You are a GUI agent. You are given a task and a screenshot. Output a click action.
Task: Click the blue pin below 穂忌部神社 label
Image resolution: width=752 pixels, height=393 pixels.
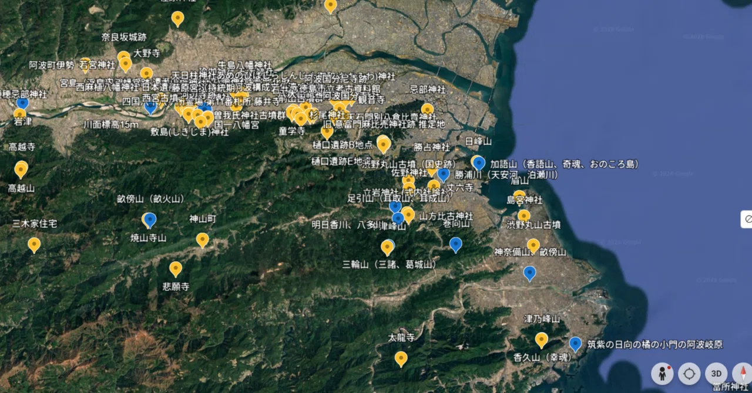(x=22, y=104)
